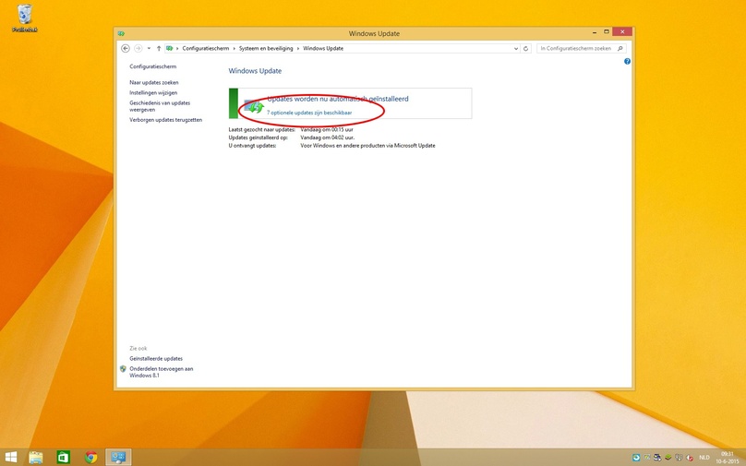This screenshot has height=466, width=746.
Task: Open Google Chrome from the taskbar
Action: pos(90,458)
